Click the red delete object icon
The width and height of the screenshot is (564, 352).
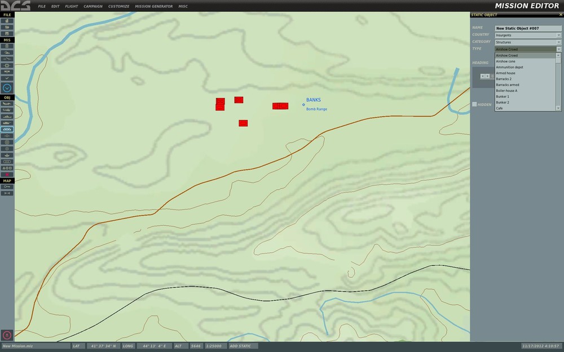(7, 175)
